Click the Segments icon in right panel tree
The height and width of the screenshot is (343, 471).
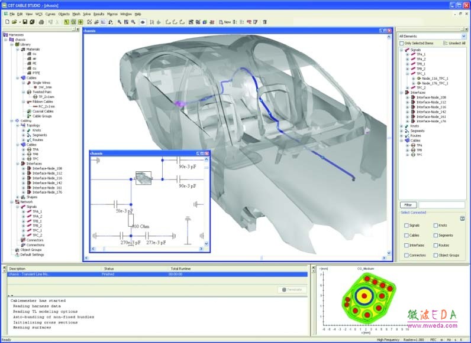407,131
